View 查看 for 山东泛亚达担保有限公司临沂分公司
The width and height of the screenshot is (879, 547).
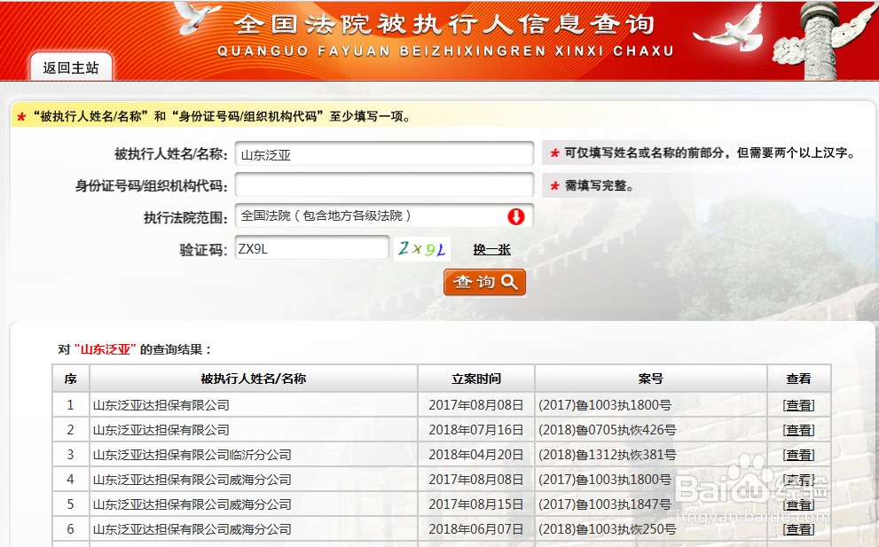coord(799,454)
